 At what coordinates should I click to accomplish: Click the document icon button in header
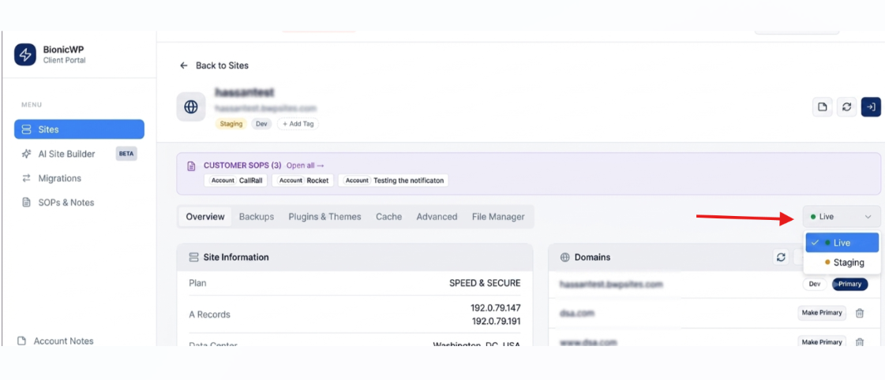(823, 107)
